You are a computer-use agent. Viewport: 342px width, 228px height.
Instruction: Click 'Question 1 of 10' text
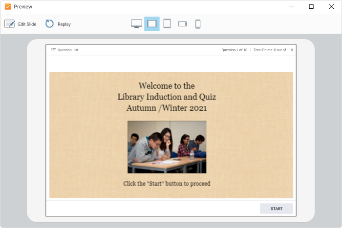(235, 50)
